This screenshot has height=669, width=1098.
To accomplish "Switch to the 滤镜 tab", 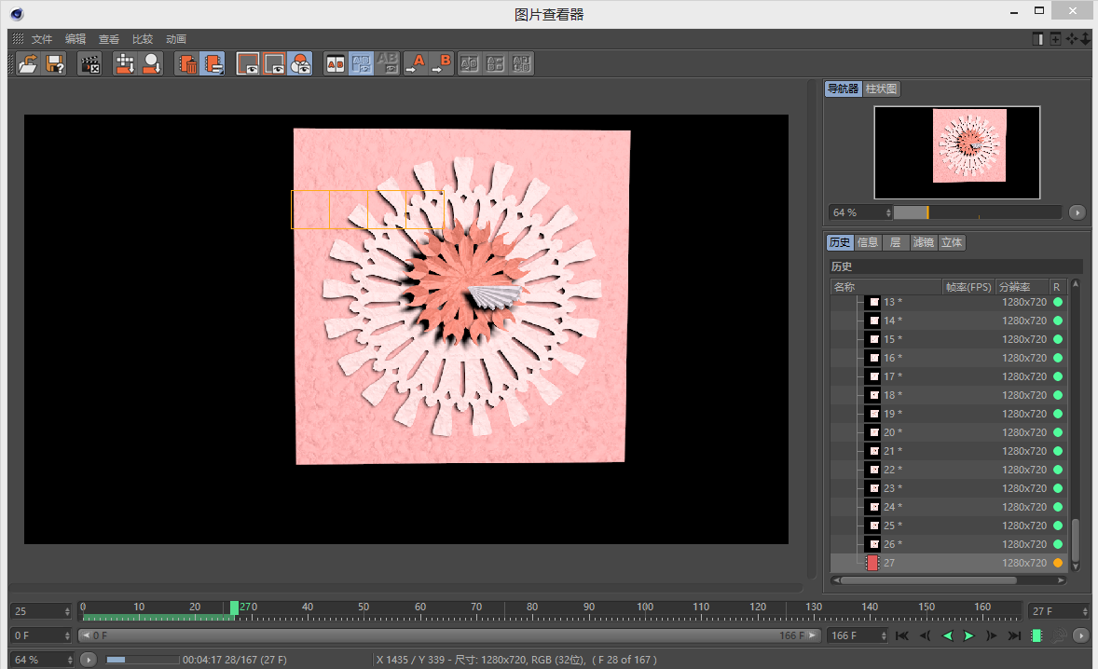I will coord(923,242).
